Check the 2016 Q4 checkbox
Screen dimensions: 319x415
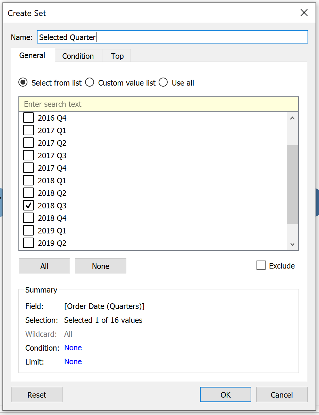(x=28, y=118)
